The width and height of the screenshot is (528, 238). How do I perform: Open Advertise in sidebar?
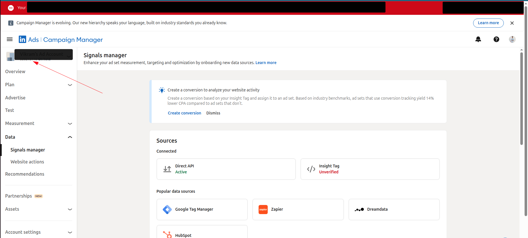(x=15, y=98)
